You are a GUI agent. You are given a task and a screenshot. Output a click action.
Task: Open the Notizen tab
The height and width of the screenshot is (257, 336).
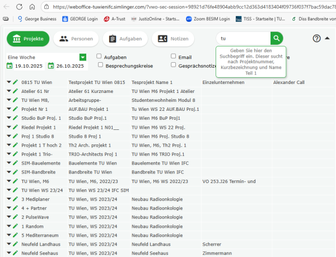[173, 39]
